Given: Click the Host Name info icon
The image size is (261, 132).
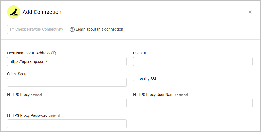Looking at the screenshot, I should [54, 53].
